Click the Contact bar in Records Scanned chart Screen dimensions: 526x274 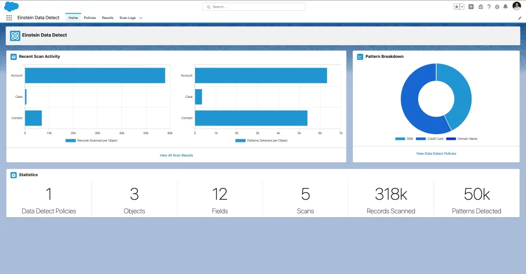33,118
